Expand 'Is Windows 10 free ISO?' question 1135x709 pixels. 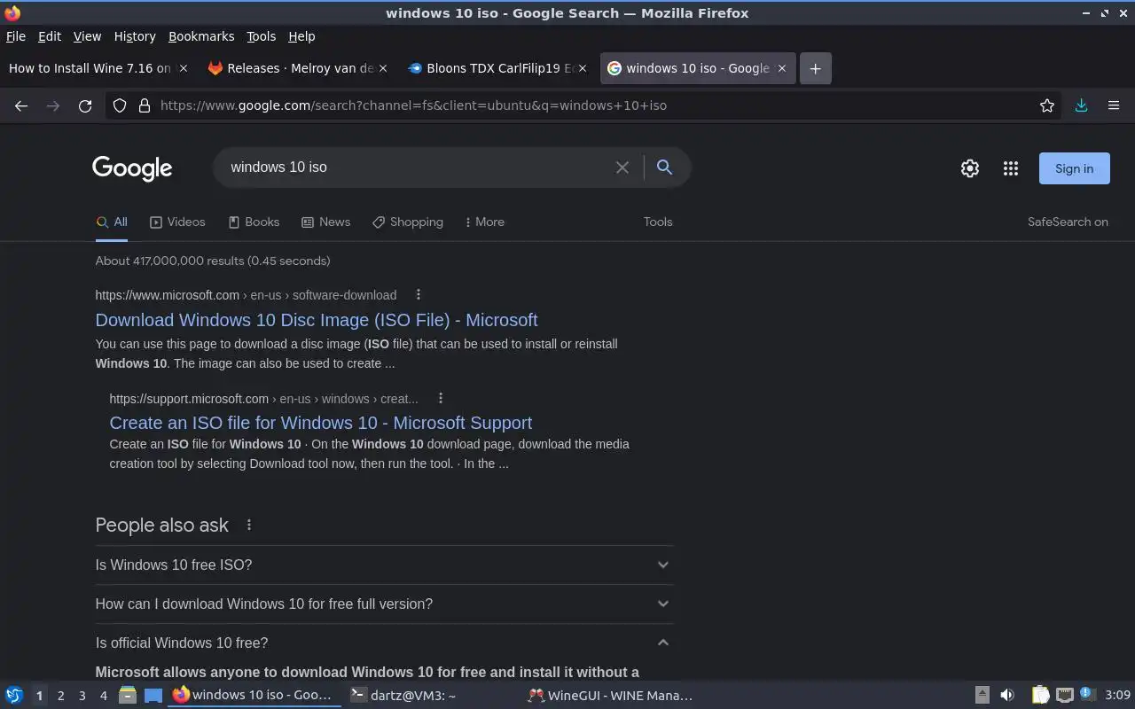tap(384, 565)
